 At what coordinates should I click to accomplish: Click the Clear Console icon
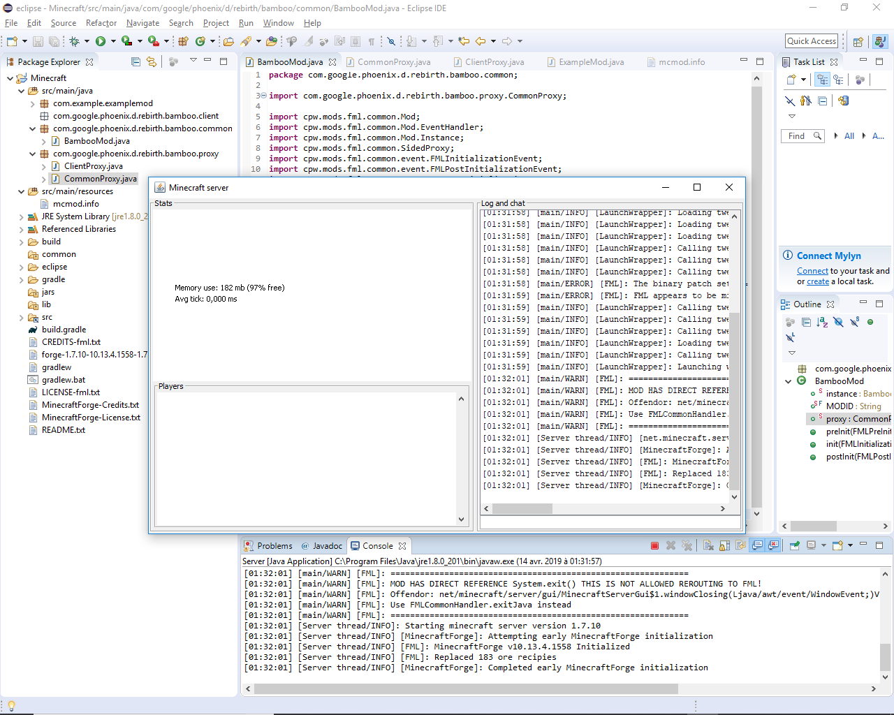click(x=708, y=546)
